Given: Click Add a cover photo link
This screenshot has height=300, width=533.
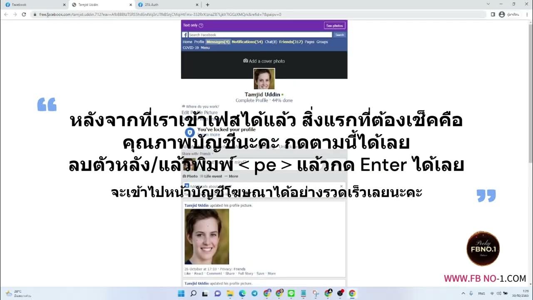Looking at the screenshot, I should click(267, 61).
